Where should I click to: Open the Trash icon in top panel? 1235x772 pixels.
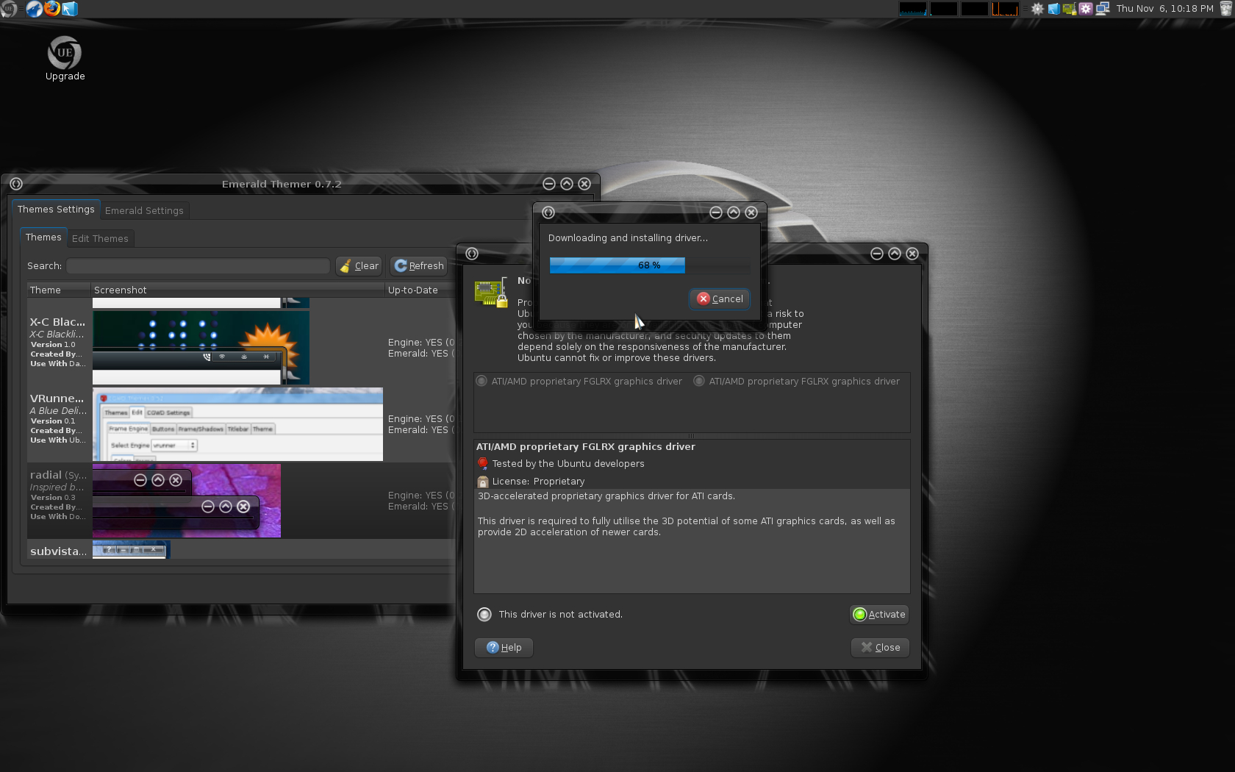(x=1225, y=9)
